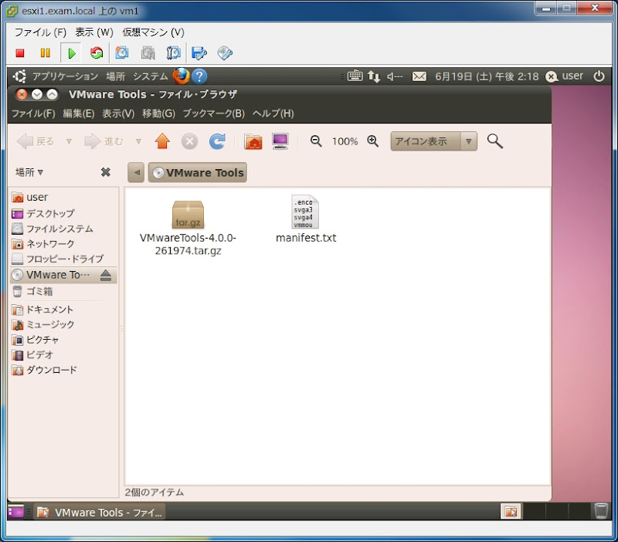
Task: Click the 戻る back button
Action: pos(36,141)
